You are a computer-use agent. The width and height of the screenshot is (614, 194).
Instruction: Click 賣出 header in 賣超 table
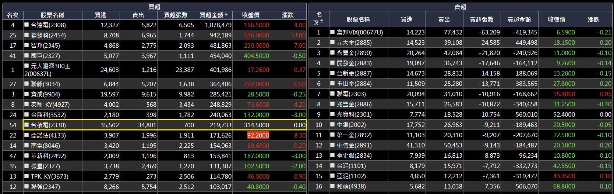point(444,19)
